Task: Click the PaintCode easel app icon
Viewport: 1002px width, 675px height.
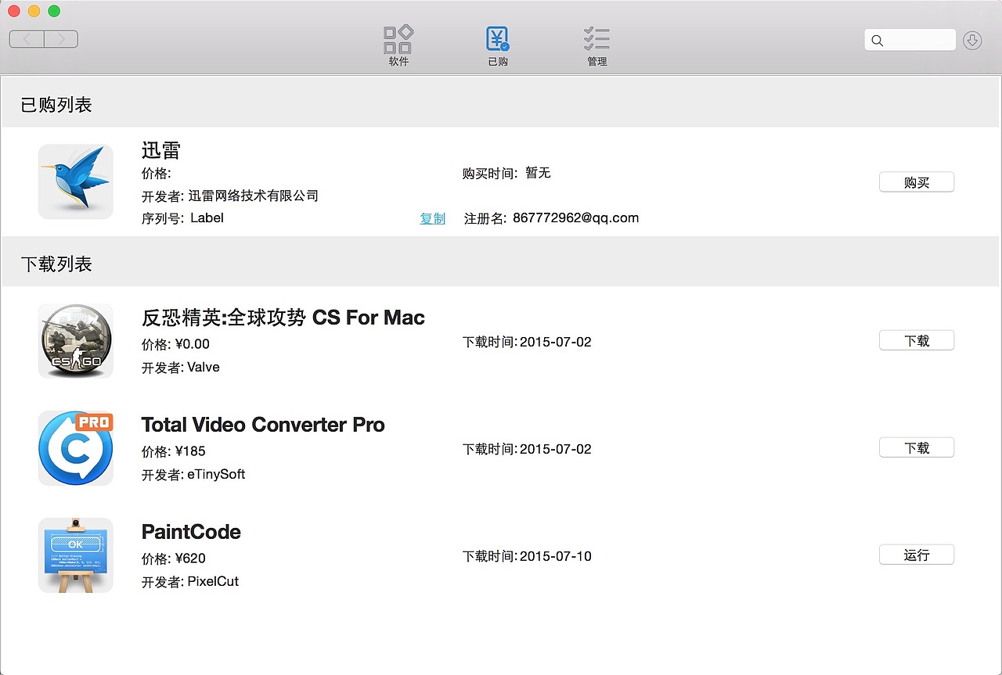Action: (76, 555)
